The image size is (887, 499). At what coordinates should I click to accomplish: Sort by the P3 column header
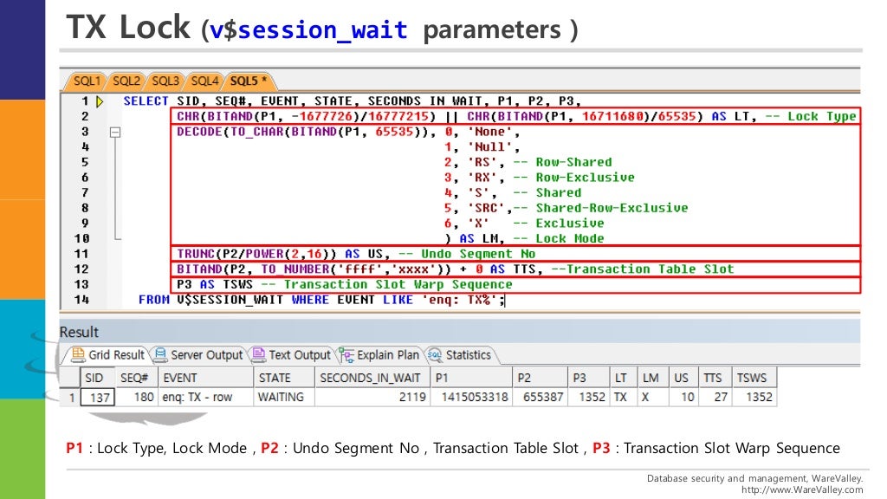pyautogui.click(x=588, y=378)
